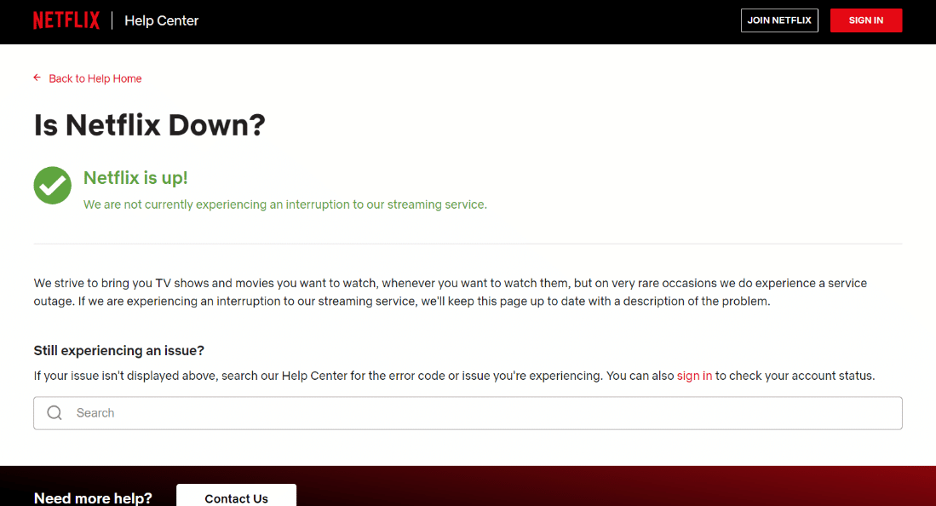Image resolution: width=936 pixels, height=506 pixels.
Task: Click the Netflix is up! status text
Action: coord(135,178)
